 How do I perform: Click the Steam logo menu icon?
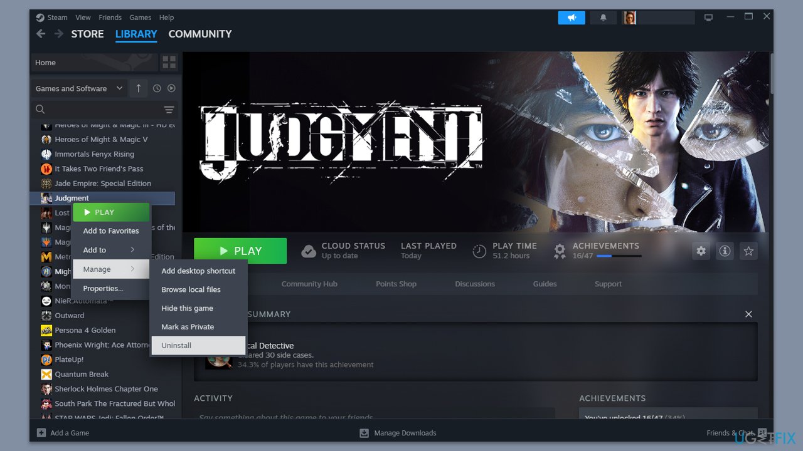(40, 18)
